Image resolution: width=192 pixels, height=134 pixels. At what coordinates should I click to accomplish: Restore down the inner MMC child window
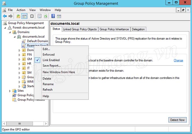click(x=183, y=10)
